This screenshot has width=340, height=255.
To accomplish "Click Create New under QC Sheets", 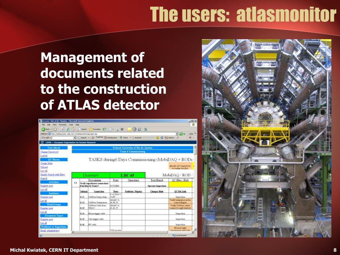I will [46, 163].
